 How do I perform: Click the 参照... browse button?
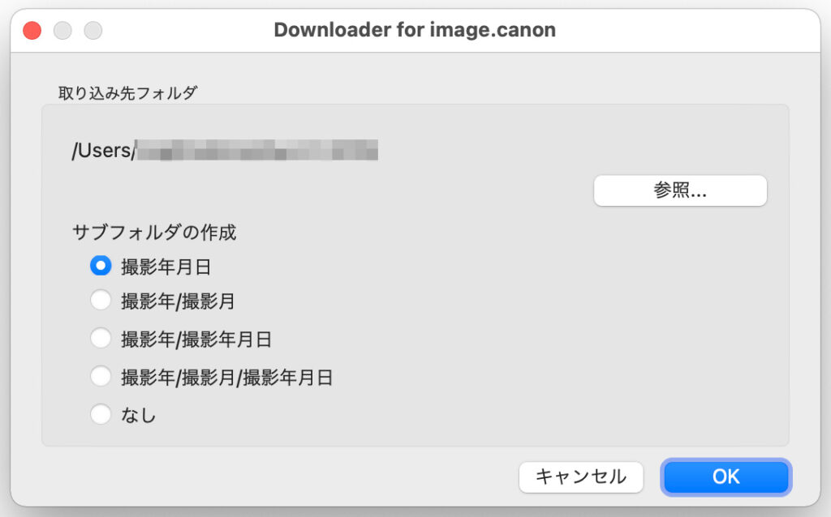680,190
